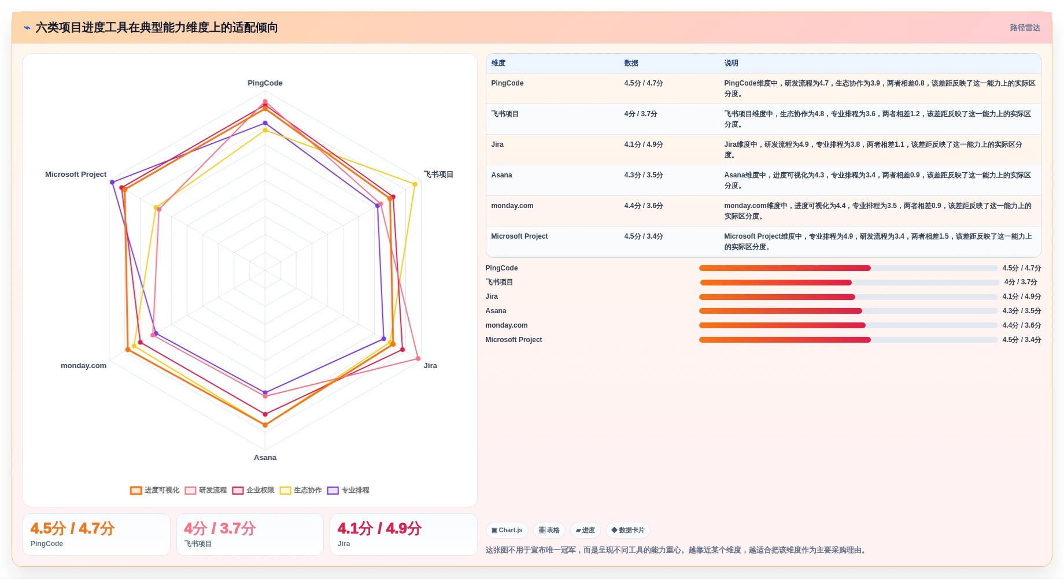Click the blue trend icon beside the title
This screenshot has height=579, width=1064.
[27, 28]
